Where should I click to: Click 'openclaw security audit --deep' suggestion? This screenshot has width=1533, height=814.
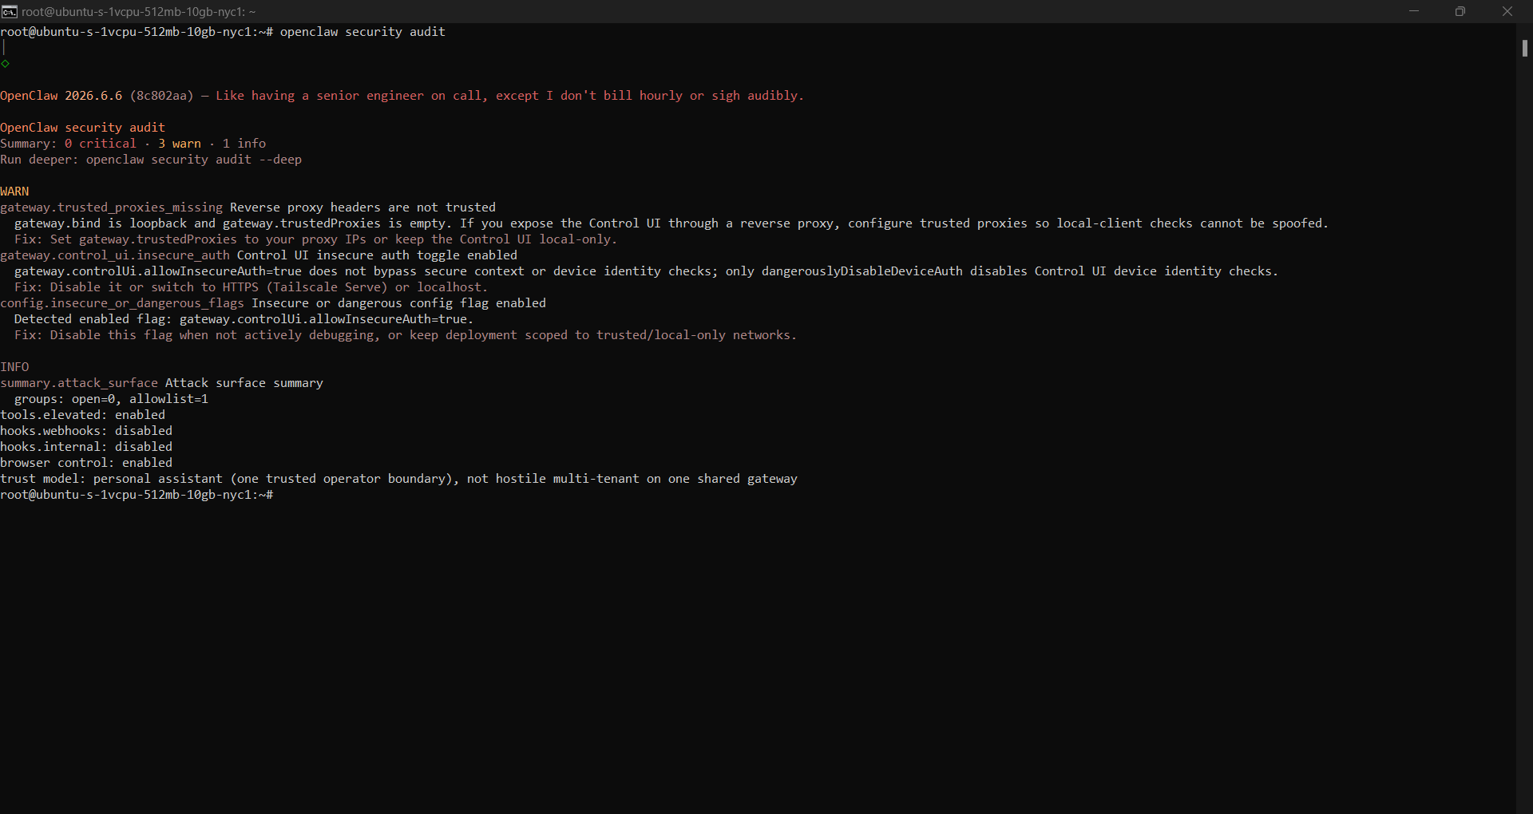coord(194,160)
